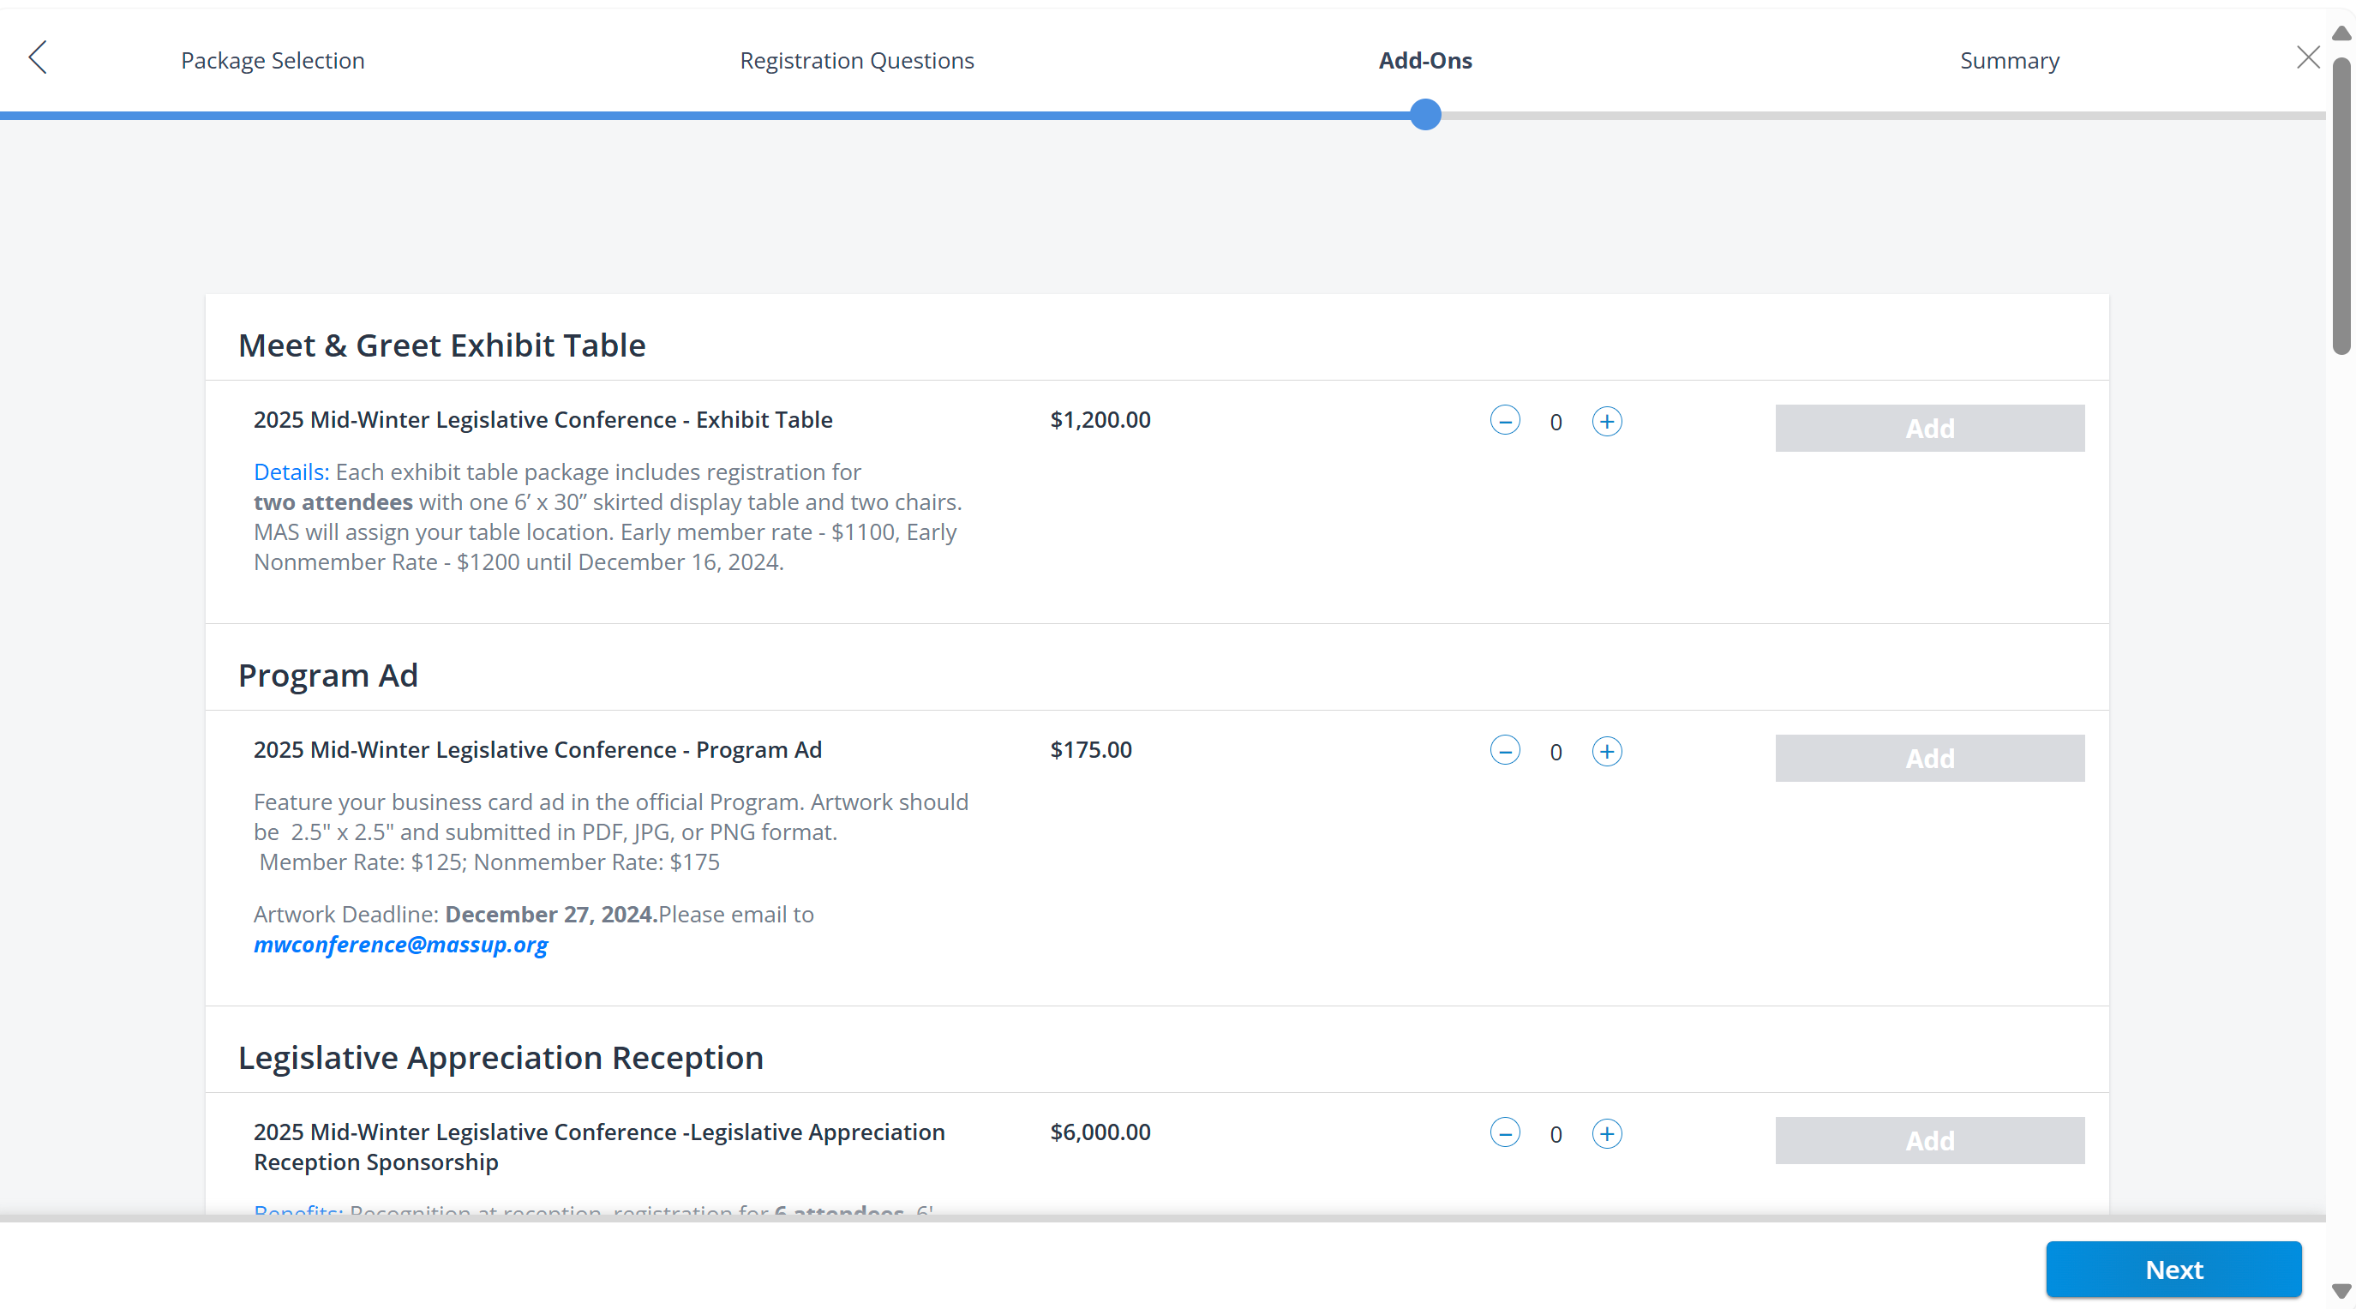Click the scrollbar down arrow
Image resolution: width=2356 pixels, height=1309 pixels.
coord(2341,1293)
